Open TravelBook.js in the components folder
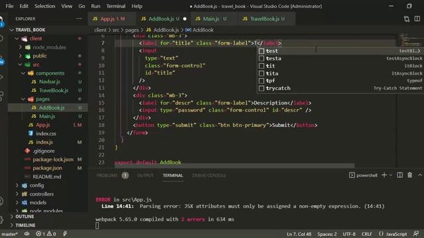 pos(54,91)
